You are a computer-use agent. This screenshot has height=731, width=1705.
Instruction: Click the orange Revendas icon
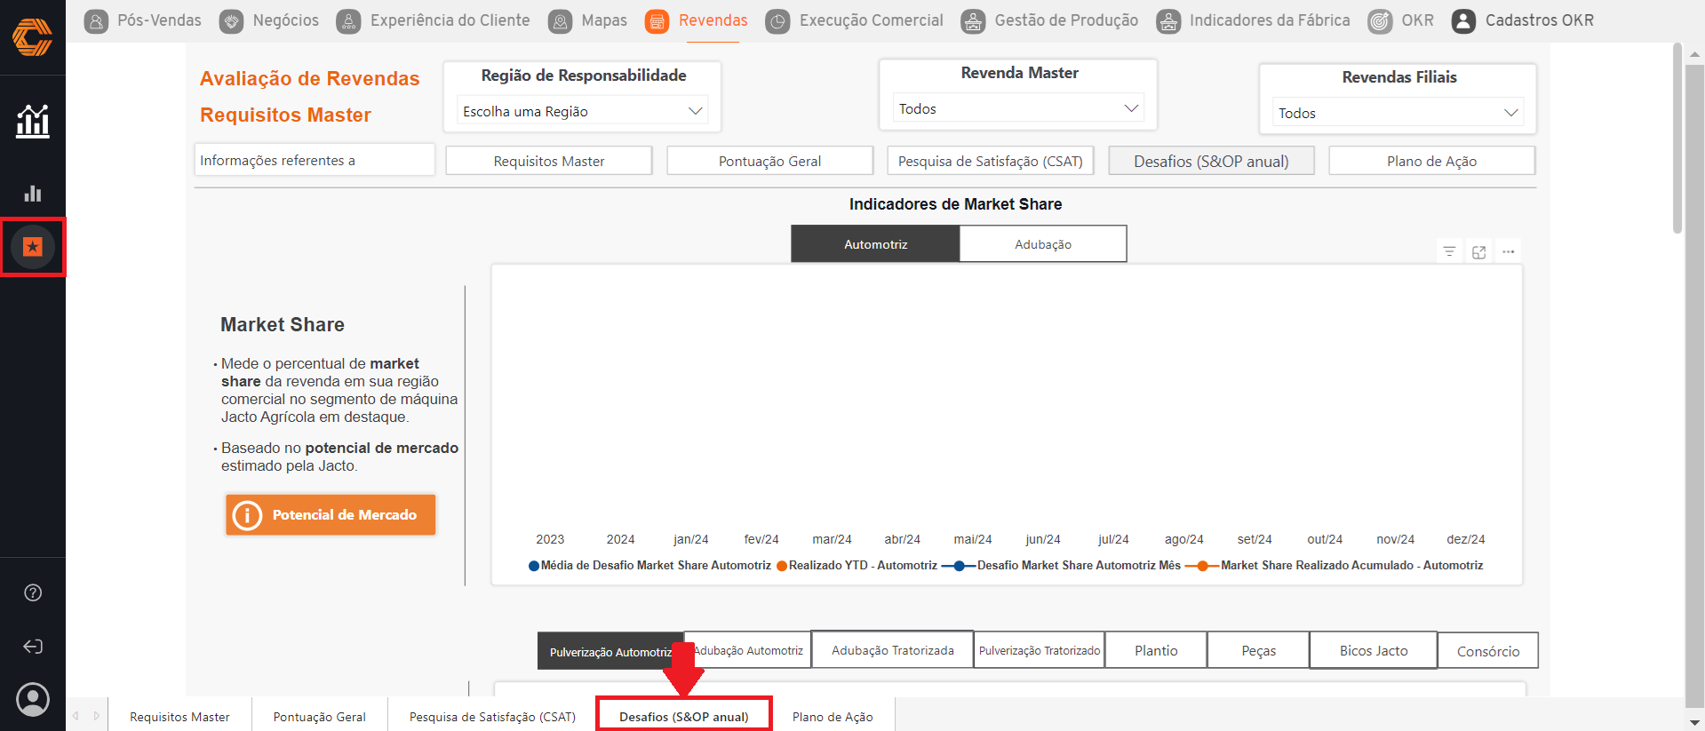coord(657,21)
